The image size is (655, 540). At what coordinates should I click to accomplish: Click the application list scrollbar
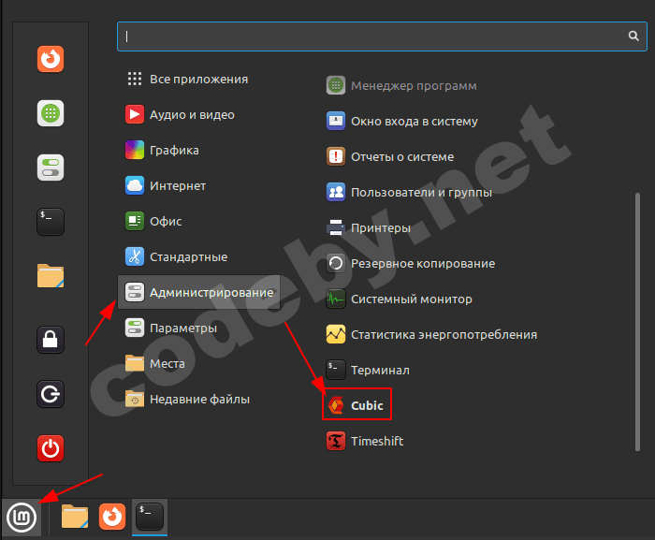[x=637, y=322]
